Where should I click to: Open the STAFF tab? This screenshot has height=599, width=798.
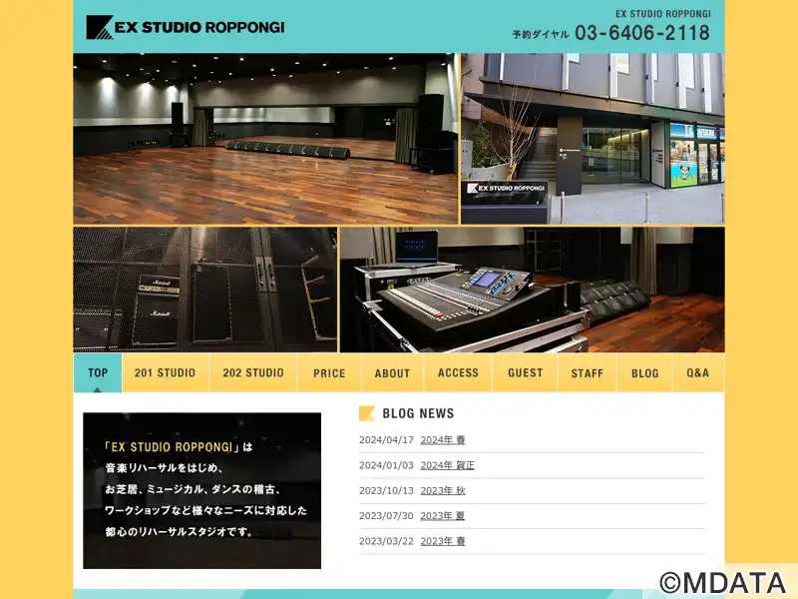pos(588,372)
